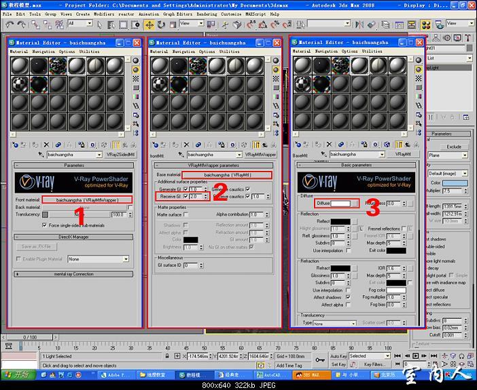Click Show Map in Viewport in VRayMtl editor
Image resolution: width=477 pixels, height=390 pixels.
coord(387,144)
